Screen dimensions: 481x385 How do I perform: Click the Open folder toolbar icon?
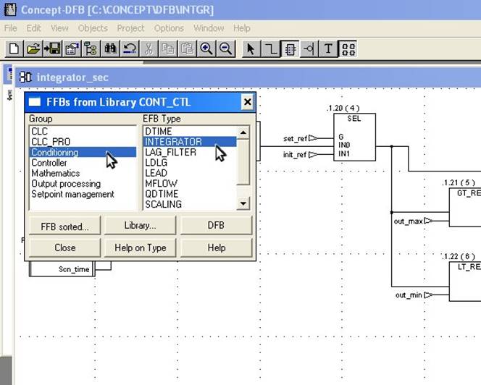tap(33, 48)
